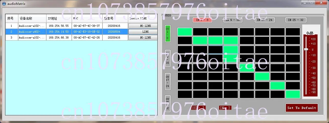The image size is (329, 123).
Task: Toggle the lit matrix cell in row six, column six
Action: tap(262, 76)
